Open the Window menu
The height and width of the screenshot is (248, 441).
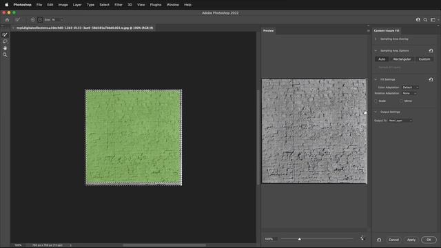tap(173, 5)
